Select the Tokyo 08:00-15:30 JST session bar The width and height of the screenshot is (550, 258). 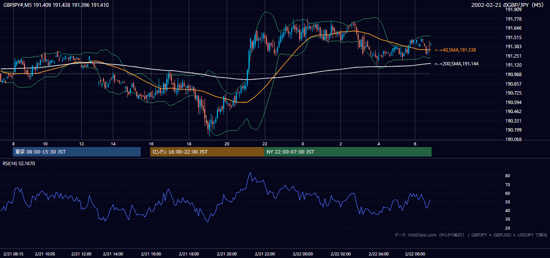[x=77, y=152]
